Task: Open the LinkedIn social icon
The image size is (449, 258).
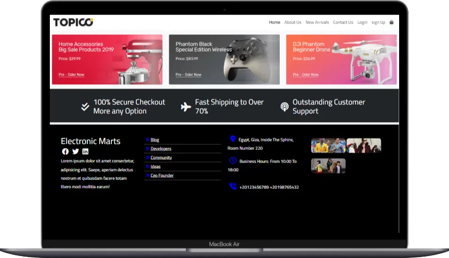Action: coord(85,151)
